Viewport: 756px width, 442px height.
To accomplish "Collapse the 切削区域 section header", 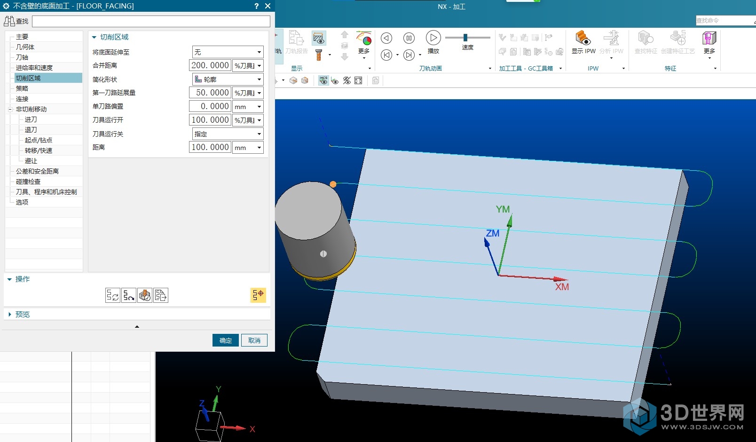I will [110, 37].
